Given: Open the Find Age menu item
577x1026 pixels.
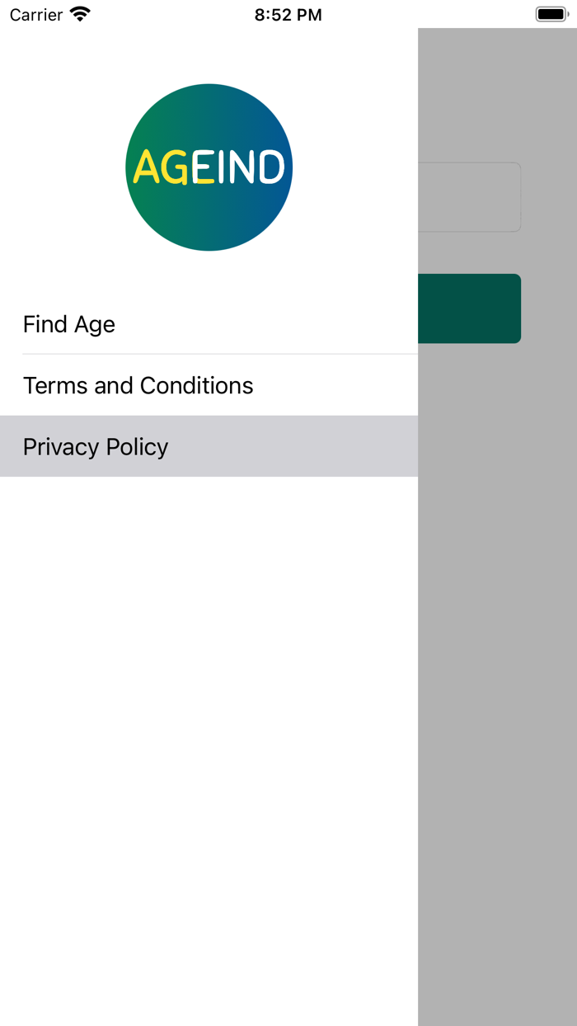Looking at the screenshot, I should (69, 324).
